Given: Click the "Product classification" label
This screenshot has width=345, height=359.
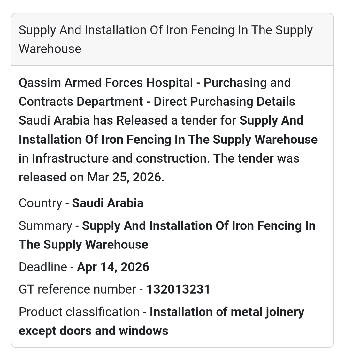Looking at the screenshot, I should tap(79, 312).
